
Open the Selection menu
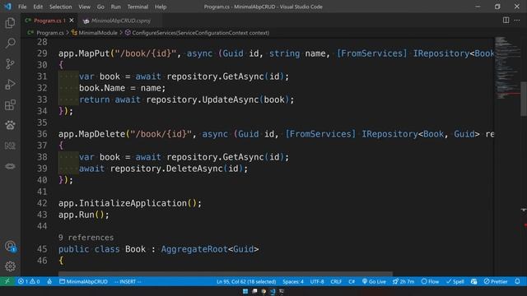[60, 7]
